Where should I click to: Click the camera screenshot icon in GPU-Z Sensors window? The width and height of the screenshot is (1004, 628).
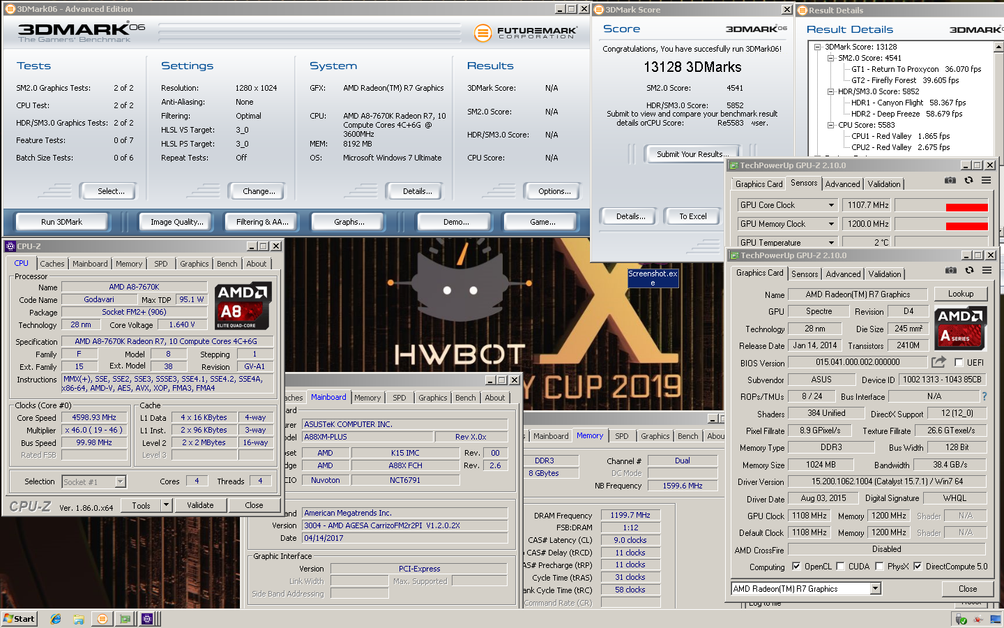(950, 180)
